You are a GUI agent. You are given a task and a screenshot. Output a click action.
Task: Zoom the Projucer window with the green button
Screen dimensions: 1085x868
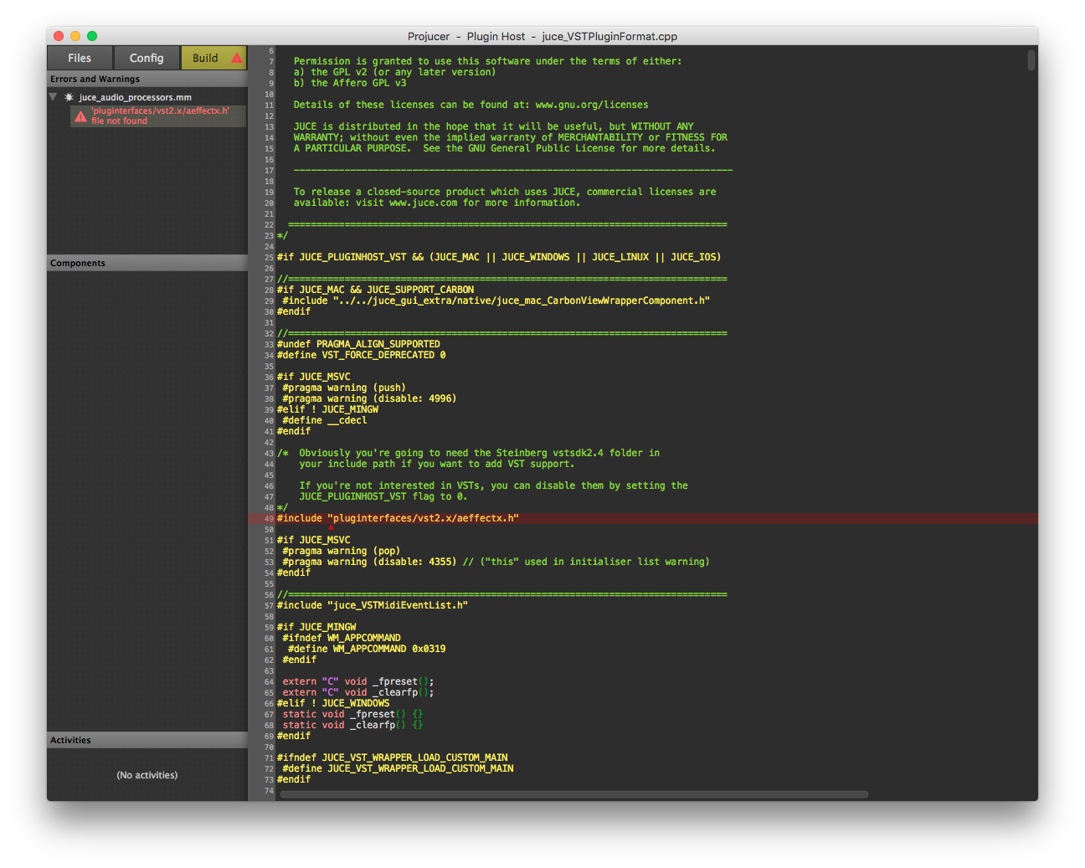(x=92, y=36)
